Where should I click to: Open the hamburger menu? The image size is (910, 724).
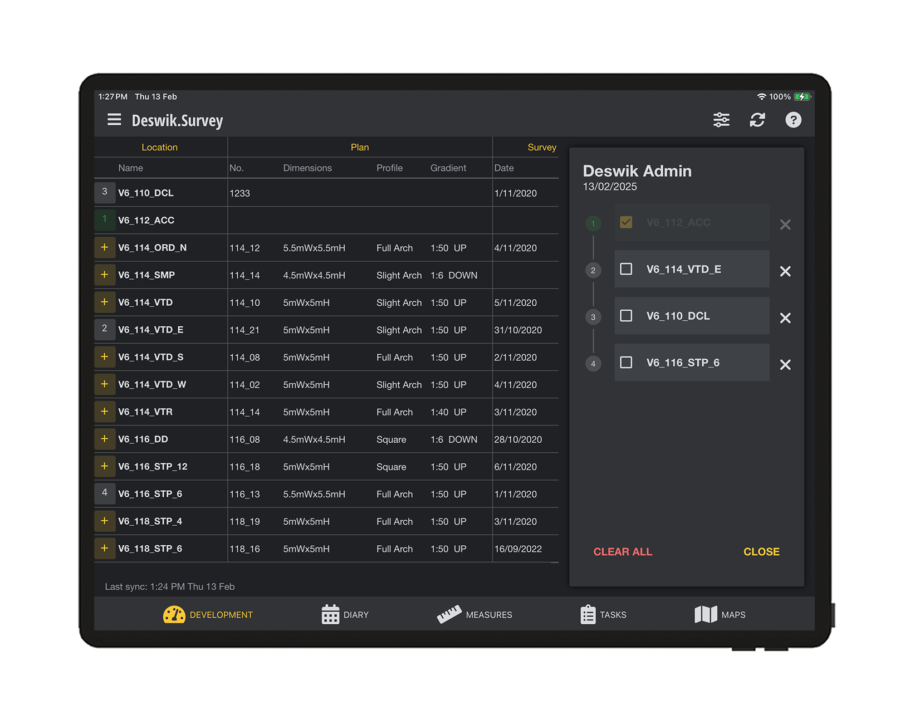(114, 120)
